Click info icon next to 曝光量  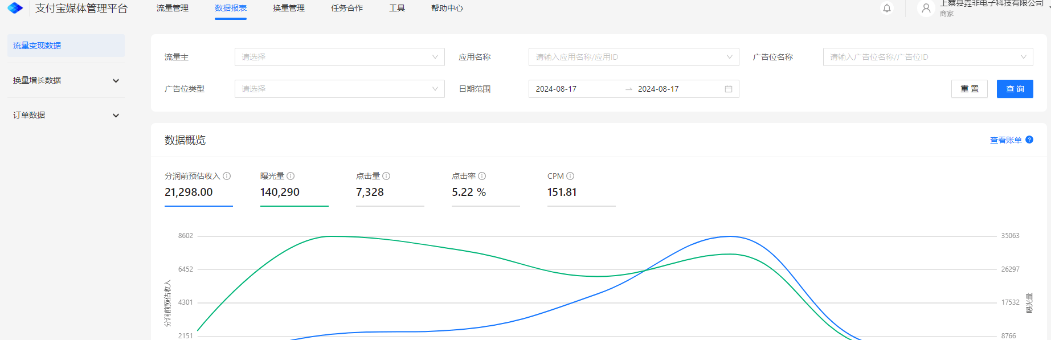point(291,176)
